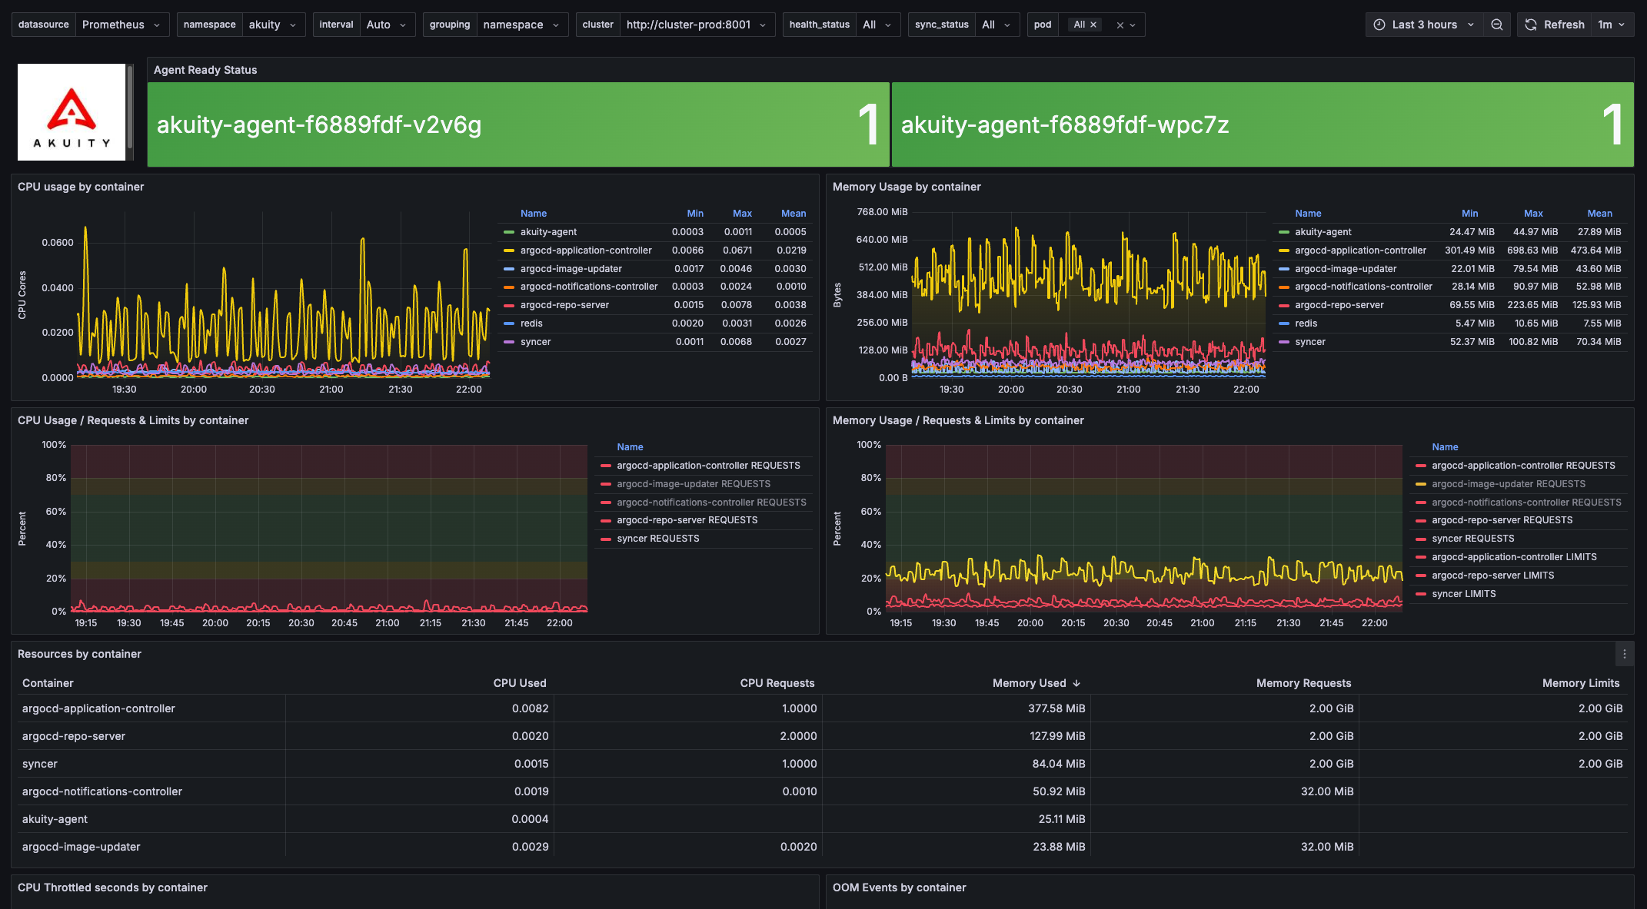Toggle argocd-application-controller LIMITS in Memory legend
Viewport: 1647px width, 909px height.
click(1514, 557)
